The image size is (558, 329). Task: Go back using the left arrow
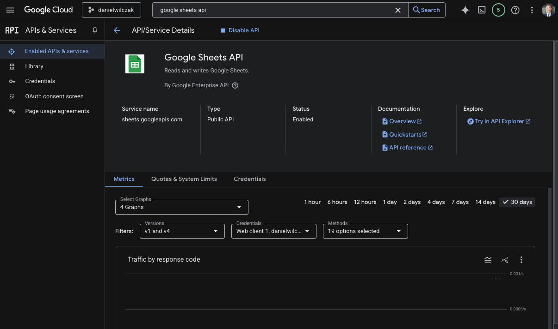(x=117, y=30)
